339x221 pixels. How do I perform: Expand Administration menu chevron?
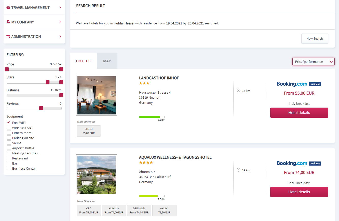tap(60, 36)
